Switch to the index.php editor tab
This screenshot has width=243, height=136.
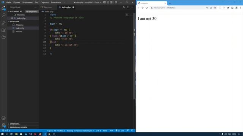[x=66, y=7]
